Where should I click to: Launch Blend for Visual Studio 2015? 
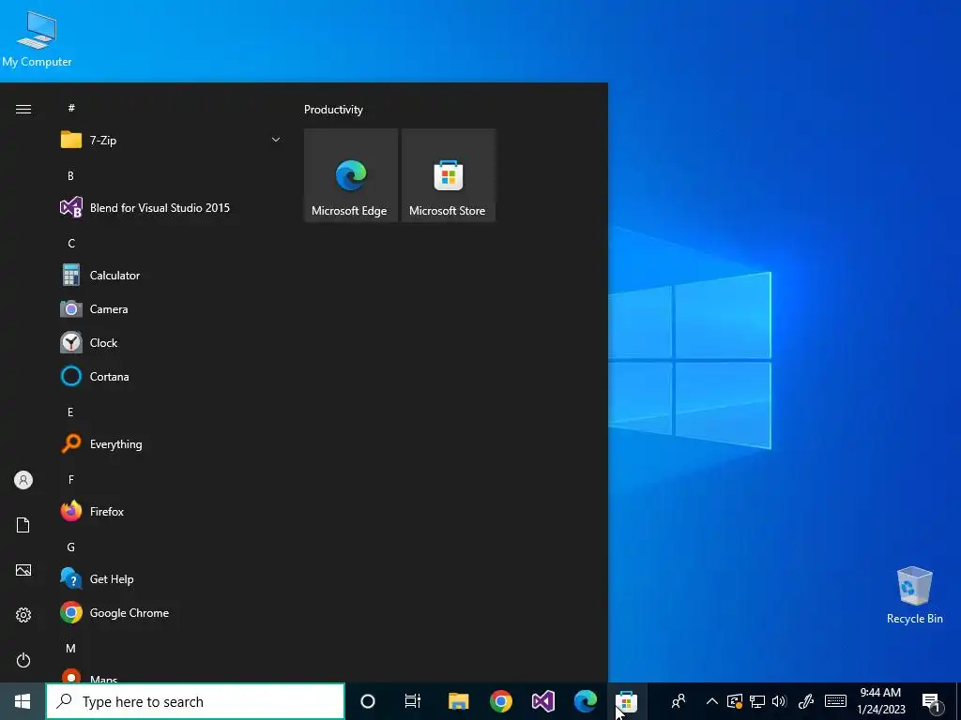171,207
